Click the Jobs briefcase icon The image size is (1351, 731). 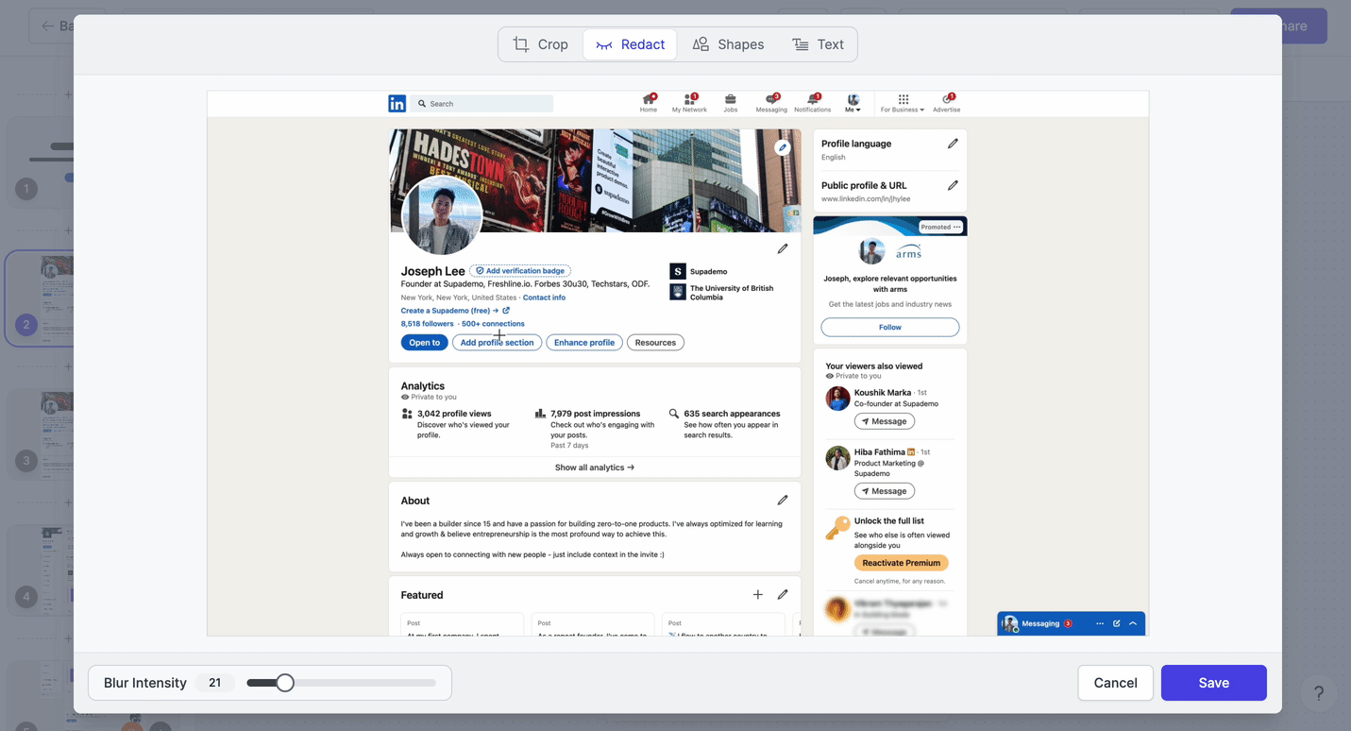pos(731,103)
